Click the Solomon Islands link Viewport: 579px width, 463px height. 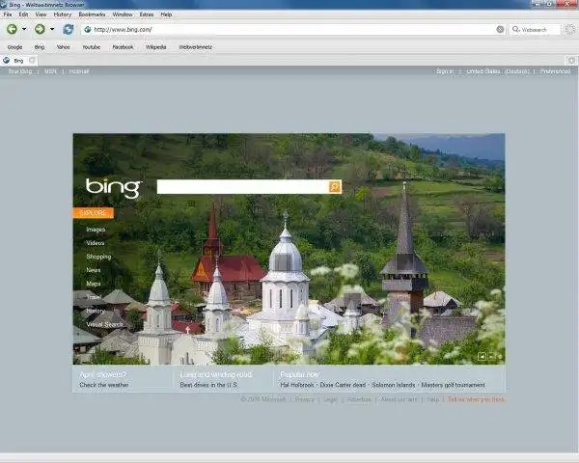[394, 385]
